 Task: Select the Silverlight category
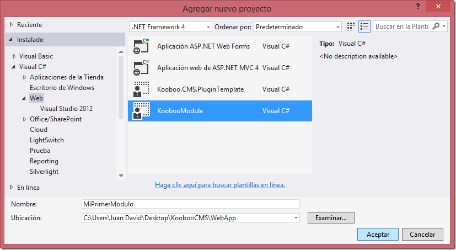[x=44, y=172]
